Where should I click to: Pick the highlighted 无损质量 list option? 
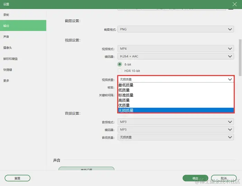[176, 110]
